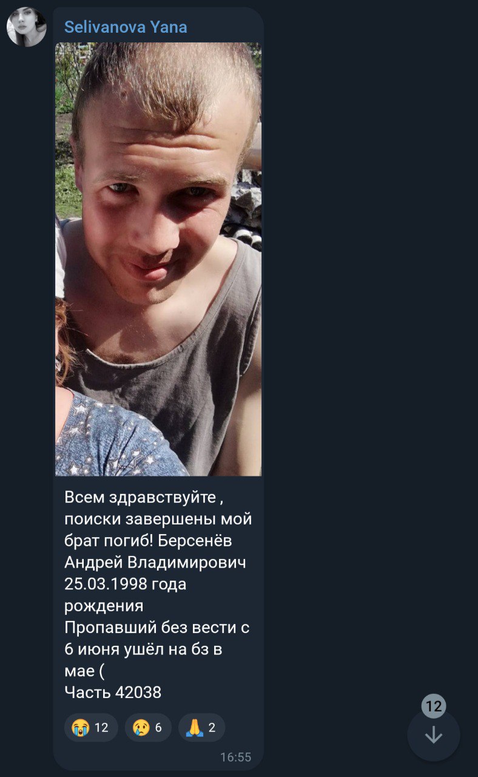This screenshot has width=478, height=777.
Task: Click the text "поиски завершены мой"
Action: 158,520
